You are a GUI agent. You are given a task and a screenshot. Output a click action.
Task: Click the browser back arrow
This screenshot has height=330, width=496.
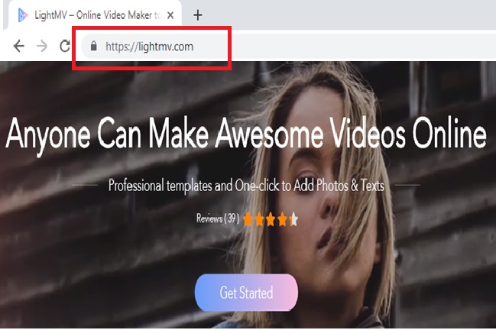pyautogui.click(x=19, y=46)
